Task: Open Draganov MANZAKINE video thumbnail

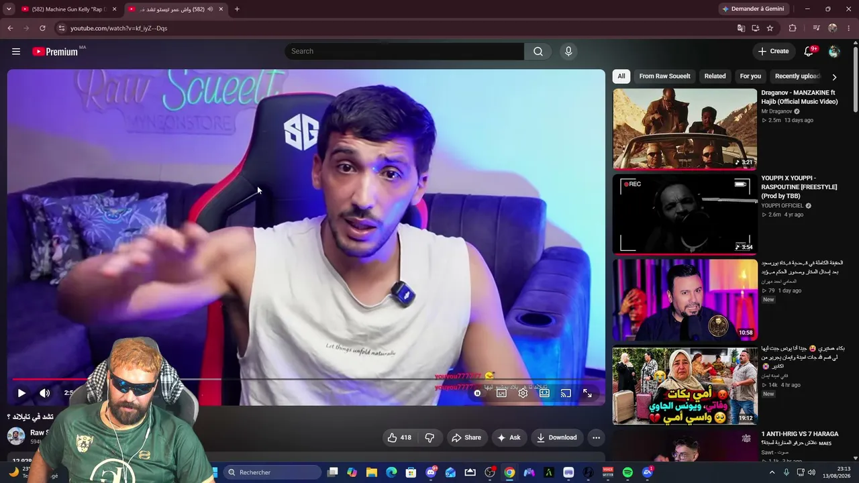Action: pyautogui.click(x=685, y=129)
